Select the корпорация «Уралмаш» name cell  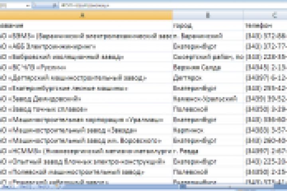[x=86, y=120]
